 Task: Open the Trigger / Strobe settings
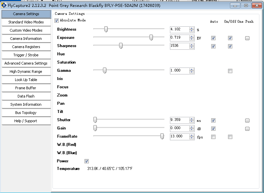pyautogui.click(x=26, y=55)
